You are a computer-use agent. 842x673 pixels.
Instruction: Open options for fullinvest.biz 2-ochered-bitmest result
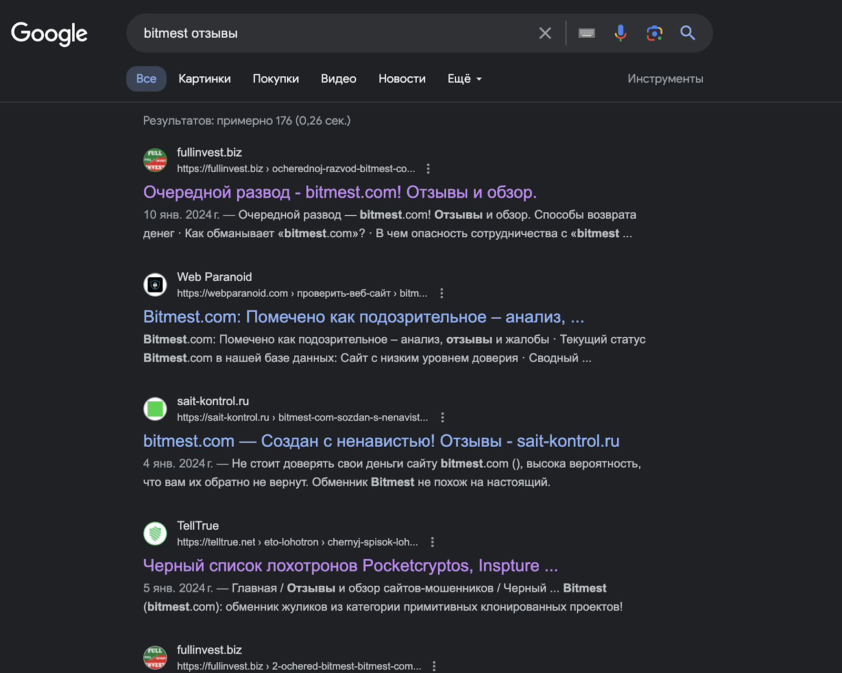point(434,666)
